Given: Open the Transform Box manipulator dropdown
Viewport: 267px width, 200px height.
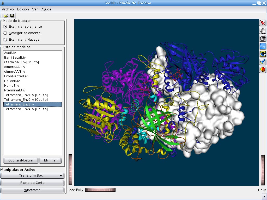Looking at the screenshot, I should click(33, 175).
